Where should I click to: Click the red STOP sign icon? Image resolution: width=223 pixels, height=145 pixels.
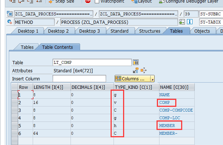pyautogui.click(x=88, y=1)
